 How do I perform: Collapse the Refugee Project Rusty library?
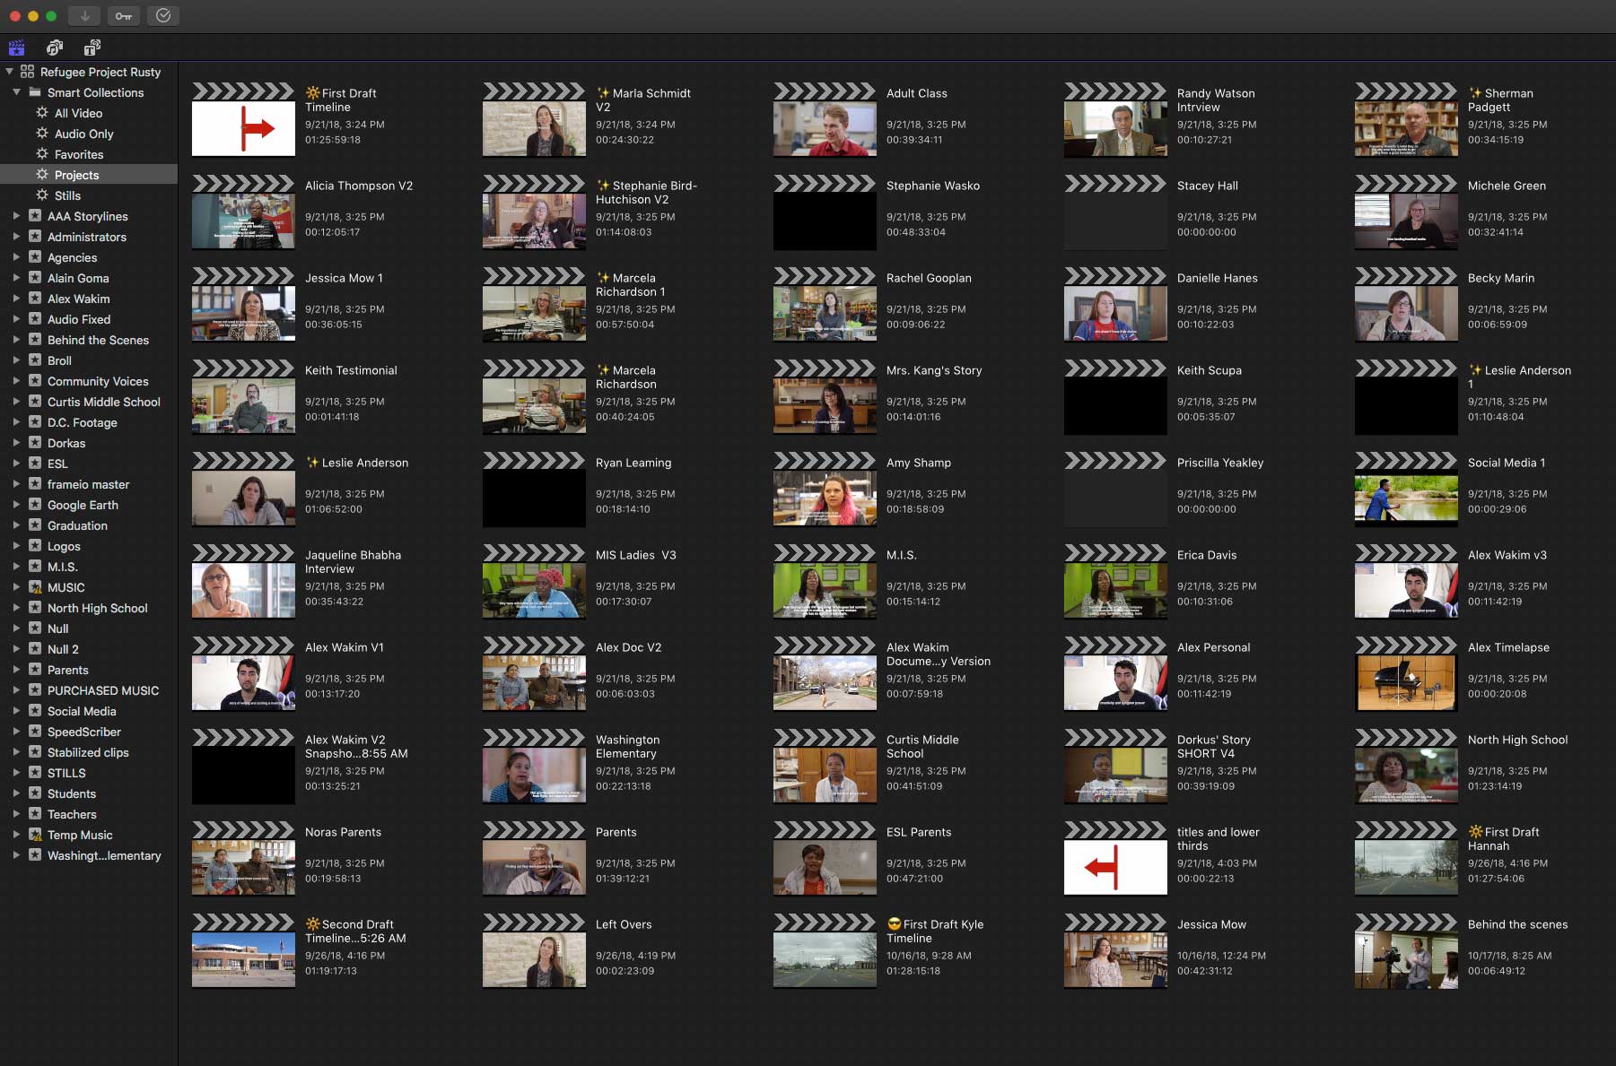(10, 72)
